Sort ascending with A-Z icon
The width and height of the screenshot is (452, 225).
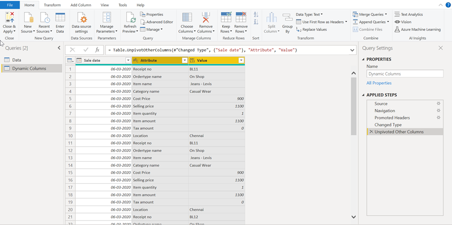point(256,15)
